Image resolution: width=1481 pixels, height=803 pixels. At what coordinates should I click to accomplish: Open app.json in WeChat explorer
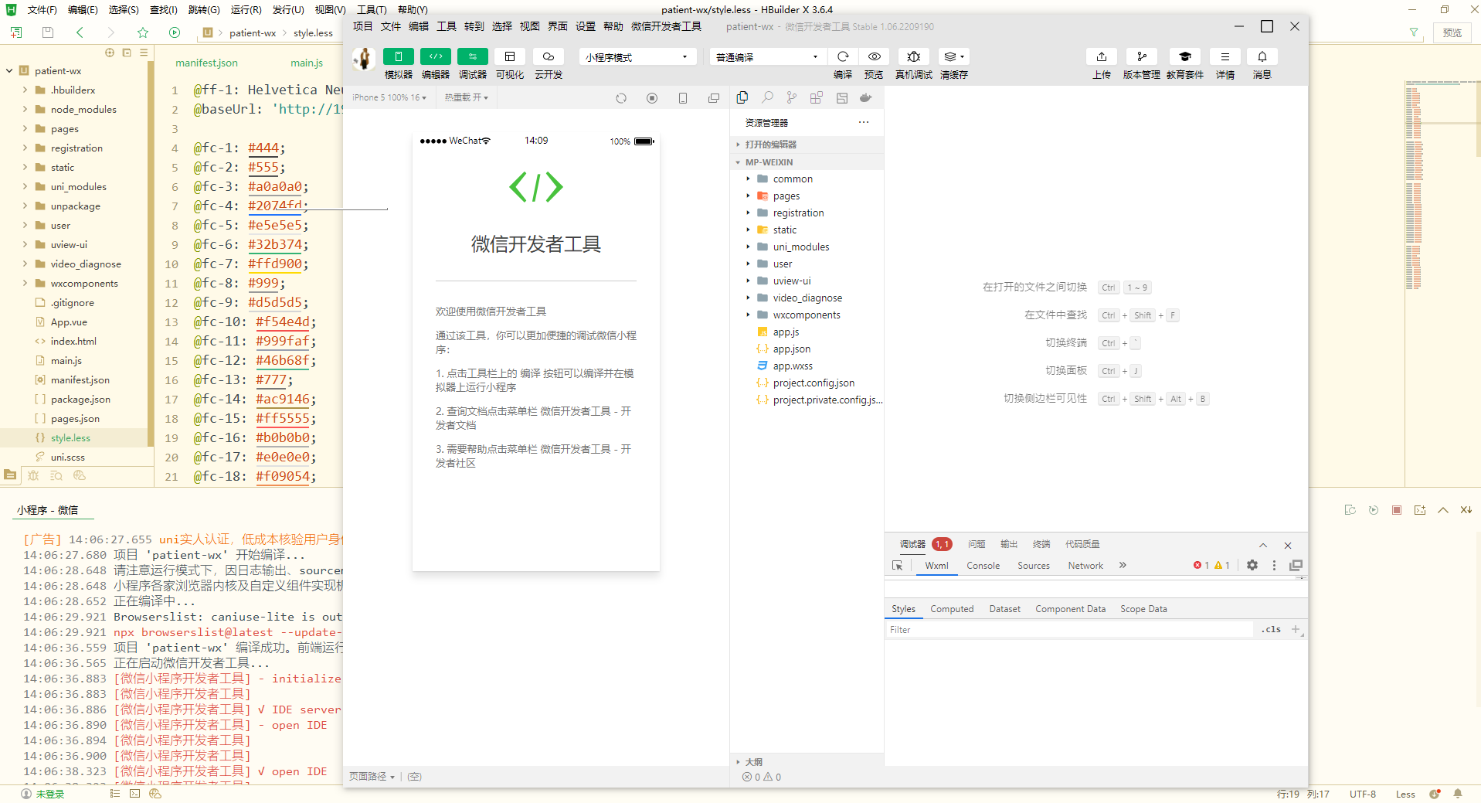[x=792, y=349]
